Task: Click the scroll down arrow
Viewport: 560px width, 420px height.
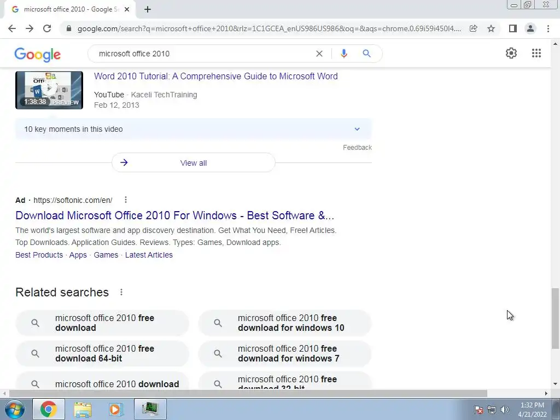Action: [x=555, y=384]
